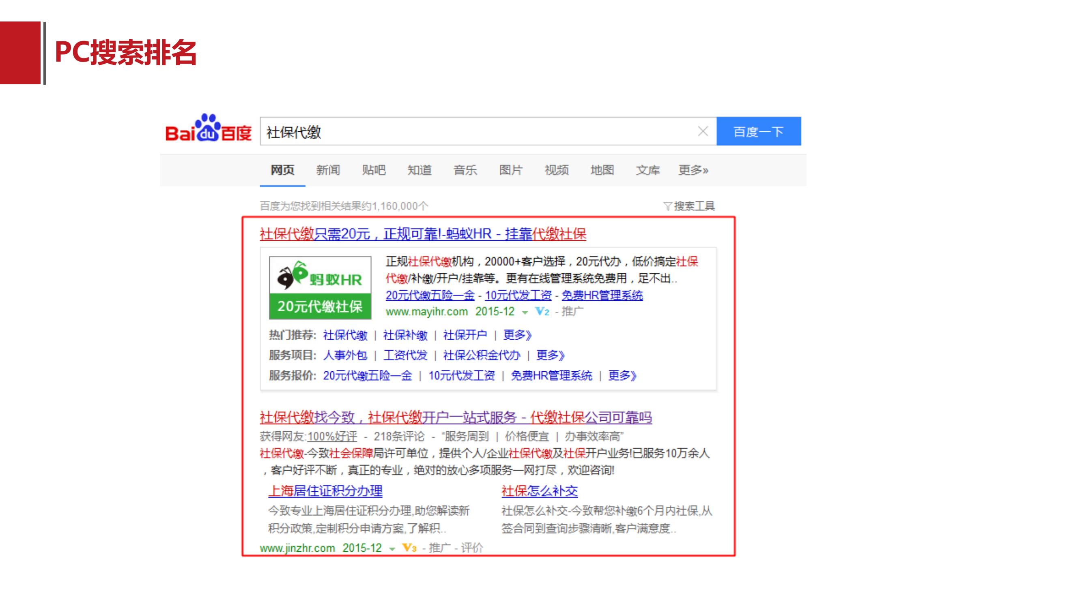Click the 蚂蚁HR 20元代缴社保 logo thumbnail
Screen dimensions: 1082x608
click(x=320, y=288)
